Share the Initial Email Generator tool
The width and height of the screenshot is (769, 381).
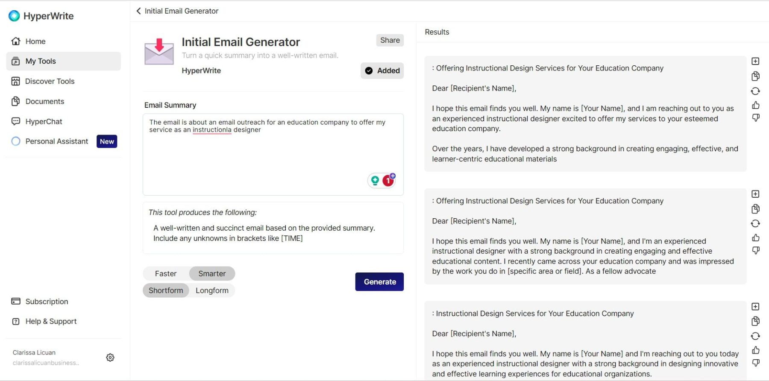click(x=389, y=40)
